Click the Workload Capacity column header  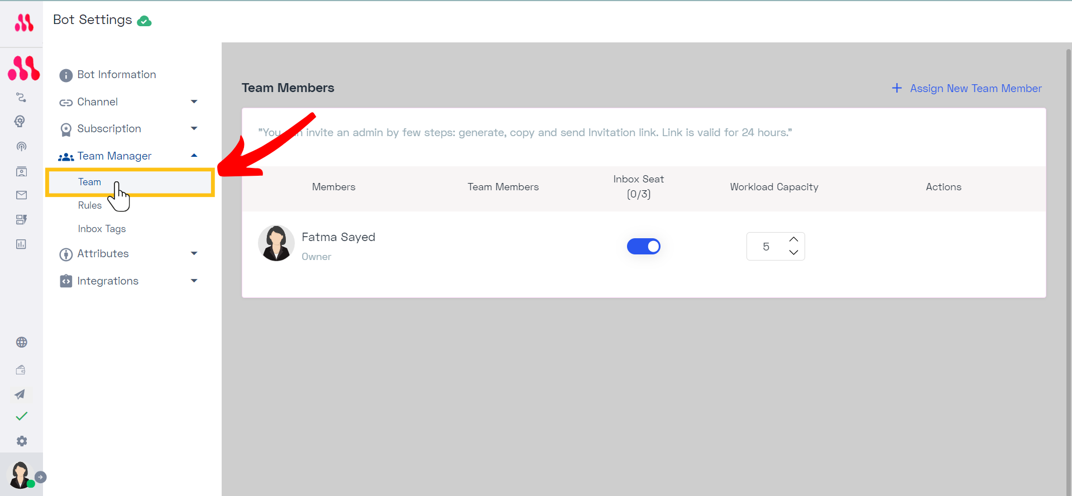coord(774,187)
